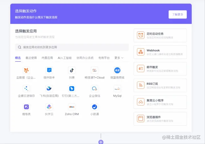Switch to the 协同办公系统 tab
The image size is (205, 144).
coord(85,58)
